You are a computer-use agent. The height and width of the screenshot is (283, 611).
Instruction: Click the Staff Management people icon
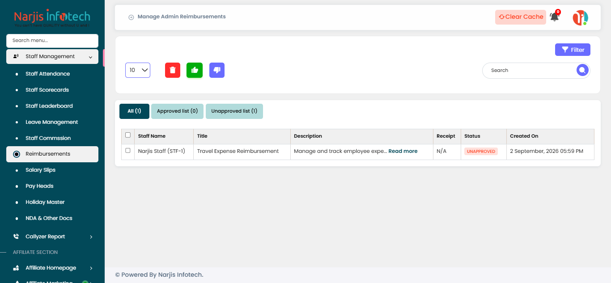tap(16, 56)
